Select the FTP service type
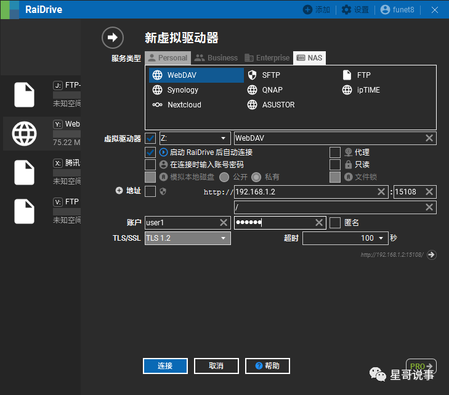 (x=363, y=75)
